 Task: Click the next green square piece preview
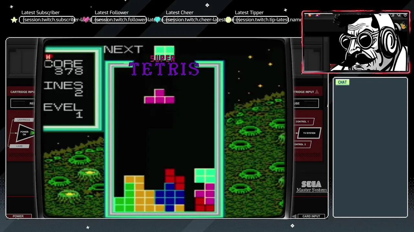[164, 51]
